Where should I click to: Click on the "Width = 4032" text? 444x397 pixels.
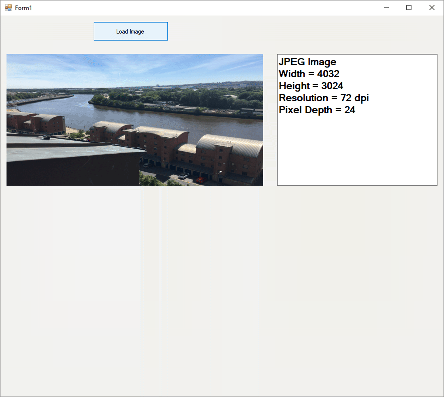(x=309, y=74)
